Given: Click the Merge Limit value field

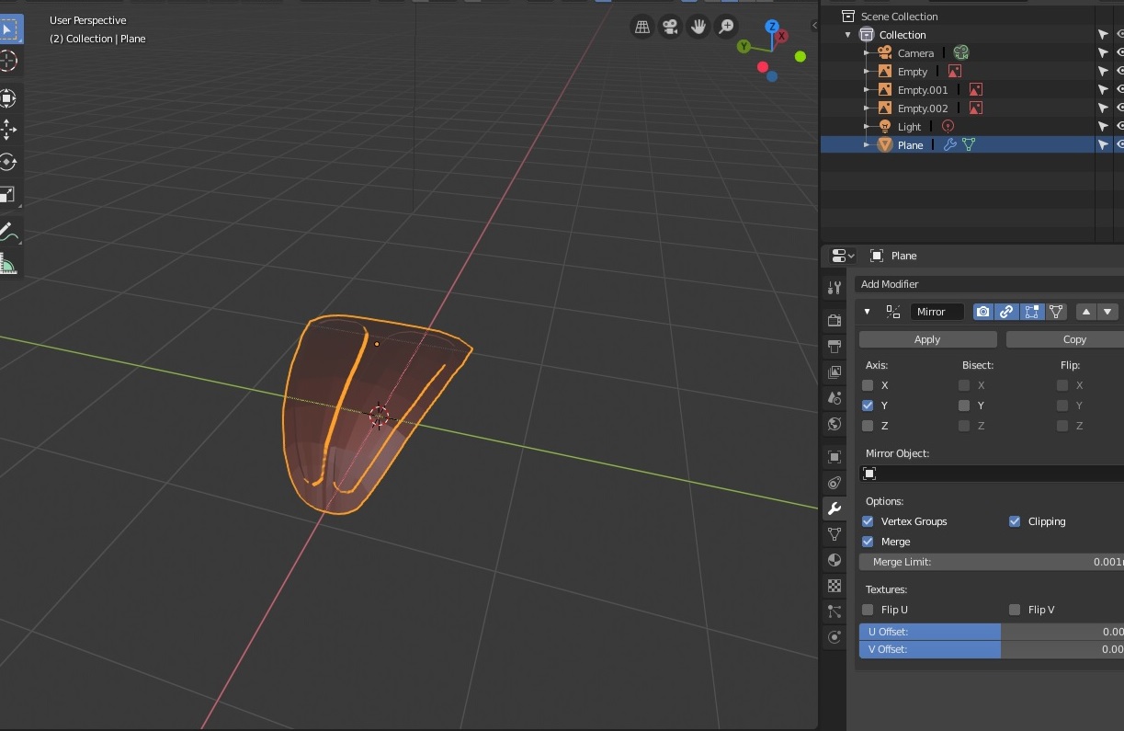Looking at the screenshot, I should tap(991, 562).
